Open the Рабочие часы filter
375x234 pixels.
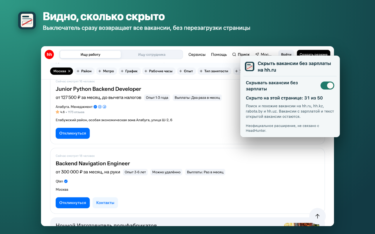click(x=159, y=71)
